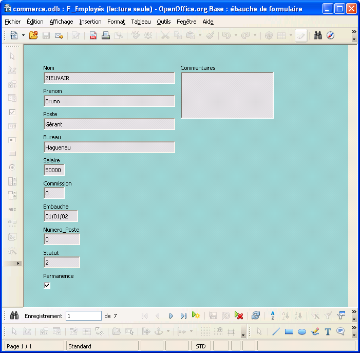Click the Print file directly icon

tap(106, 35)
